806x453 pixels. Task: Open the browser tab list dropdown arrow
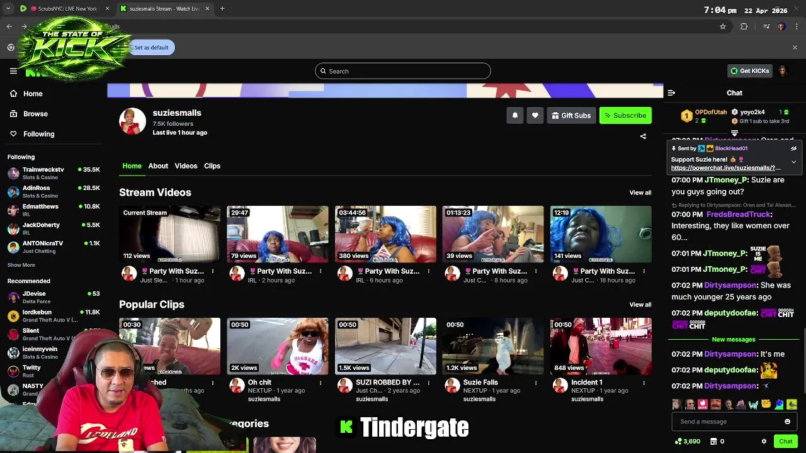8,9
